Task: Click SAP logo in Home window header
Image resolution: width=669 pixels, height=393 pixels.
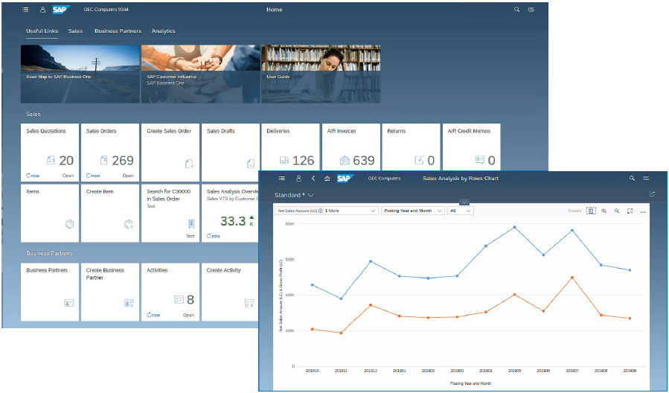Action: click(x=61, y=10)
